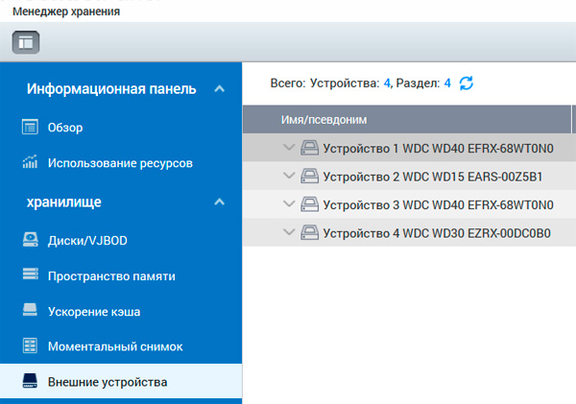
Task: Expand Устройство 2 WDC WD15 row
Action: pyautogui.click(x=289, y=177)
